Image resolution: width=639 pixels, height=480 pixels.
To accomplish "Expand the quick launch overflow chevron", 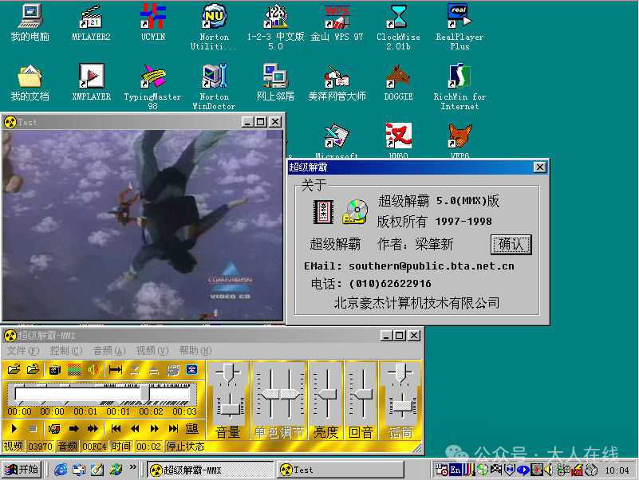I will tap(133, 467).
